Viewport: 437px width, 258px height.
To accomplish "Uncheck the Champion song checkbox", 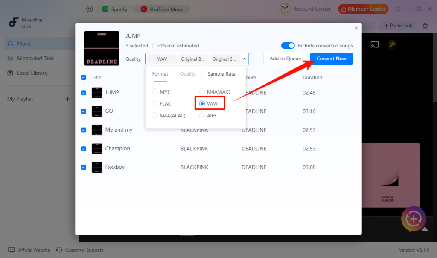I will click(83, 149).
